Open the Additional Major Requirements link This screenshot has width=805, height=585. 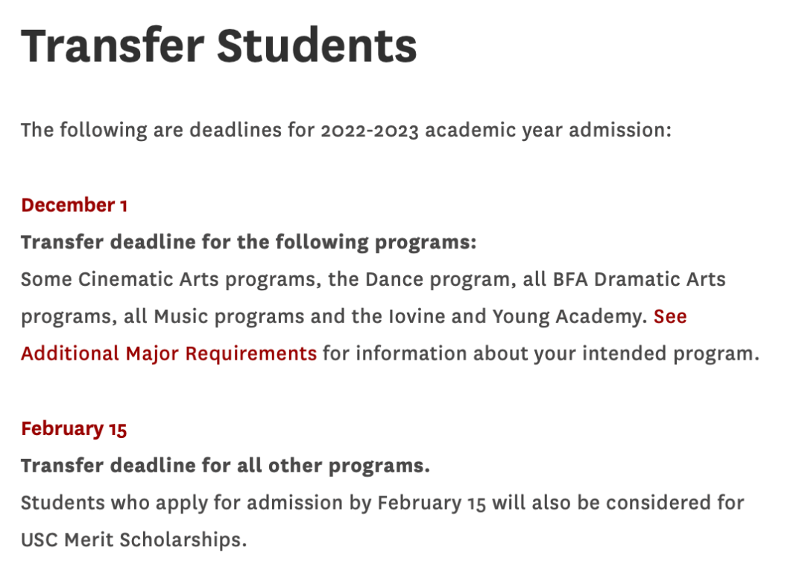tap(169, 354)
